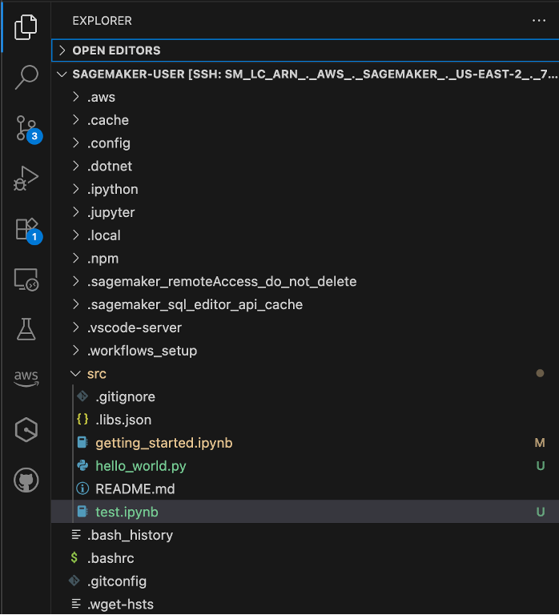Select README.md in the src folder
The image size is (559, 615).
(x=135, y=488)
